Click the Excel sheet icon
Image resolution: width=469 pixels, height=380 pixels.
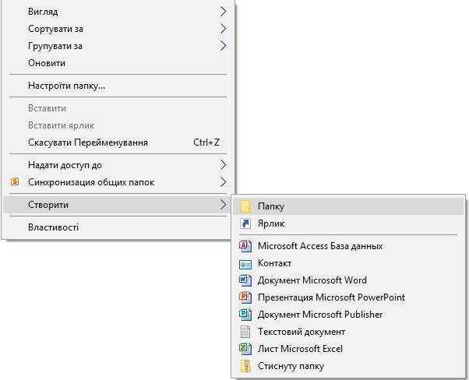click(x=245, y=349)
